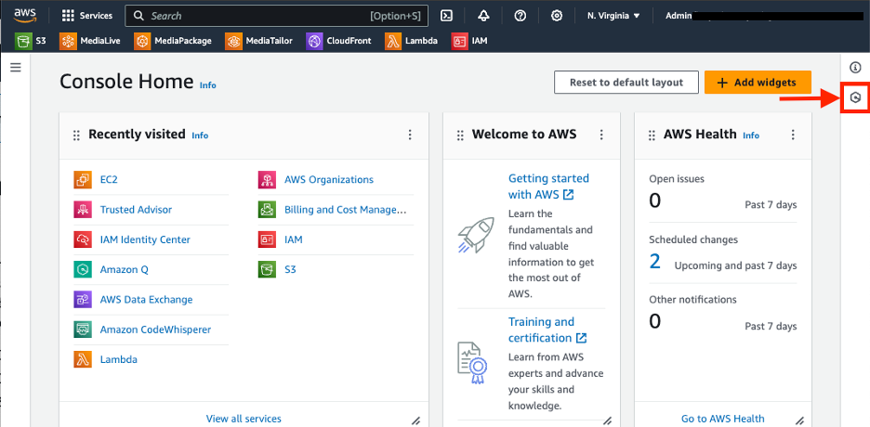Image resolution: width=870 pixels, height=427 pixels.
Task: Open Recently visited widget options menu
Action: coord(410,135)
